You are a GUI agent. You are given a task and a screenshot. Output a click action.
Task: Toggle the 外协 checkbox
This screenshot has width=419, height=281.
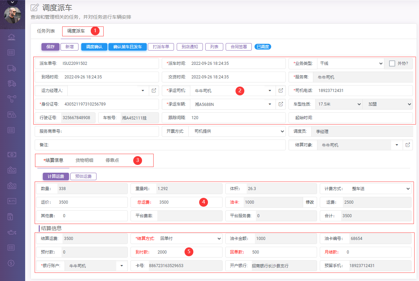click(x=392, y=63)
